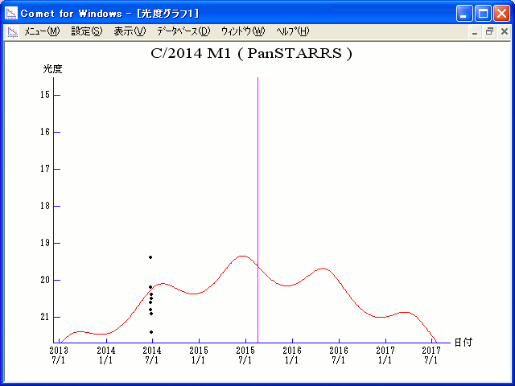The image size is (515, 386).
Task: Maximize the Comet for Windows window
Action: [x=483, y=14]
